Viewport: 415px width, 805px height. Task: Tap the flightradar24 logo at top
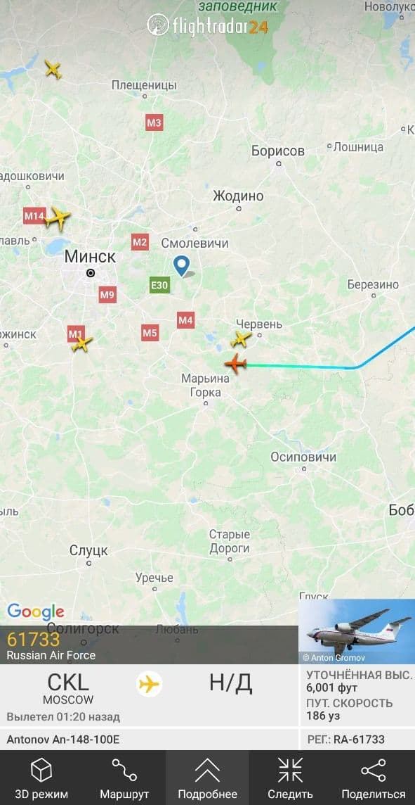(208, 25)
